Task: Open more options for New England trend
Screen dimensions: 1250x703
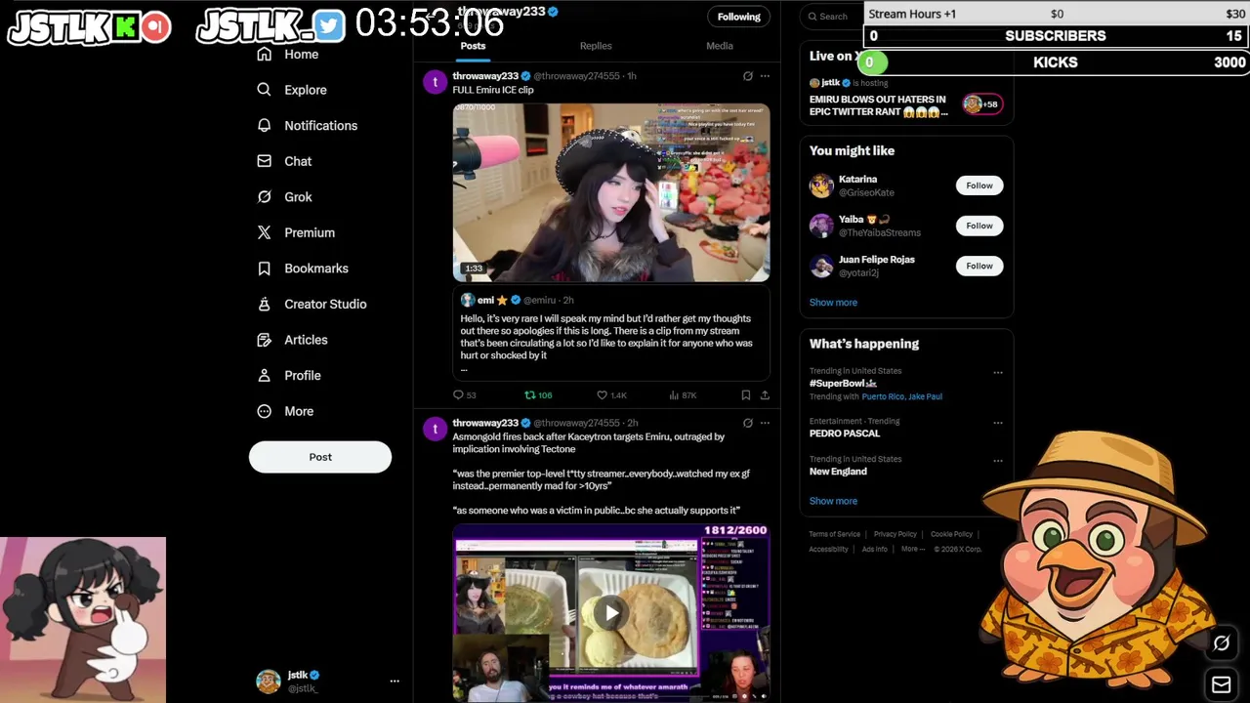Action: coord(997,460)
